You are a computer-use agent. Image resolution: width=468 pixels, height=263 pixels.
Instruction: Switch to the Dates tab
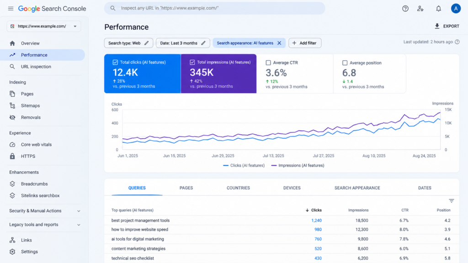tap(425, 188)
